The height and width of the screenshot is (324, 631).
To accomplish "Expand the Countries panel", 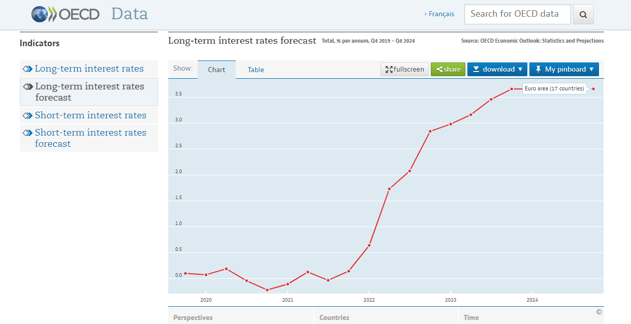I will 334,317.
